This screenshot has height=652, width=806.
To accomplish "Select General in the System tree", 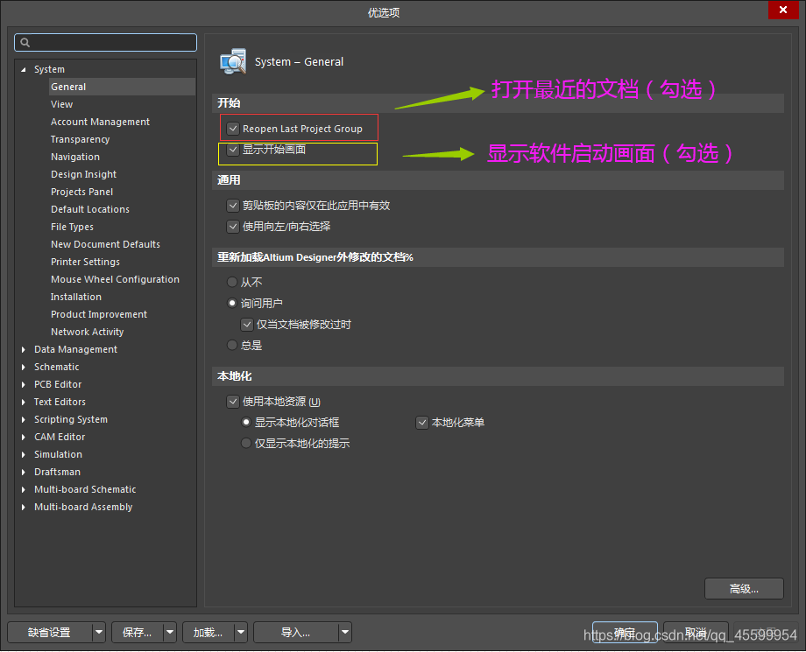I will click(122, 87).
